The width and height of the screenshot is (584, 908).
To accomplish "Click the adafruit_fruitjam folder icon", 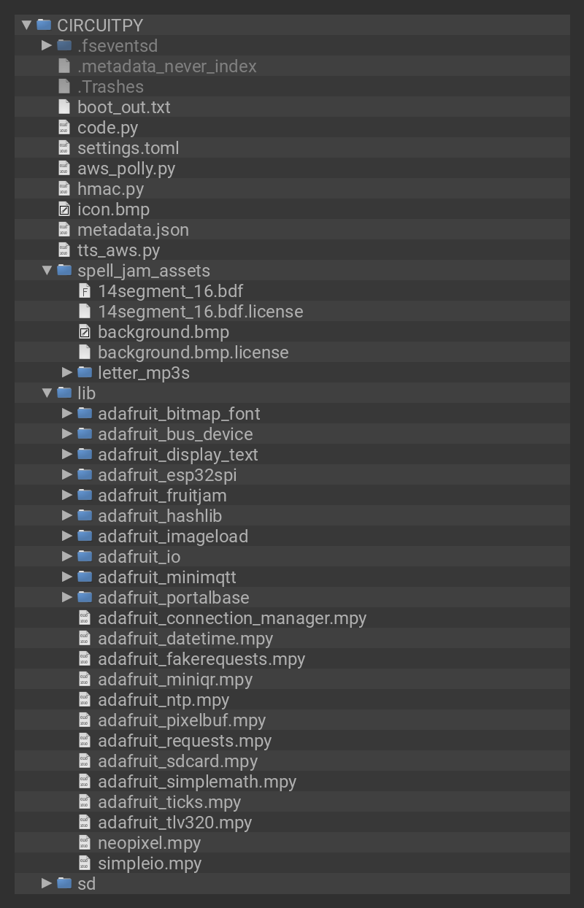I will pos(85,496).
